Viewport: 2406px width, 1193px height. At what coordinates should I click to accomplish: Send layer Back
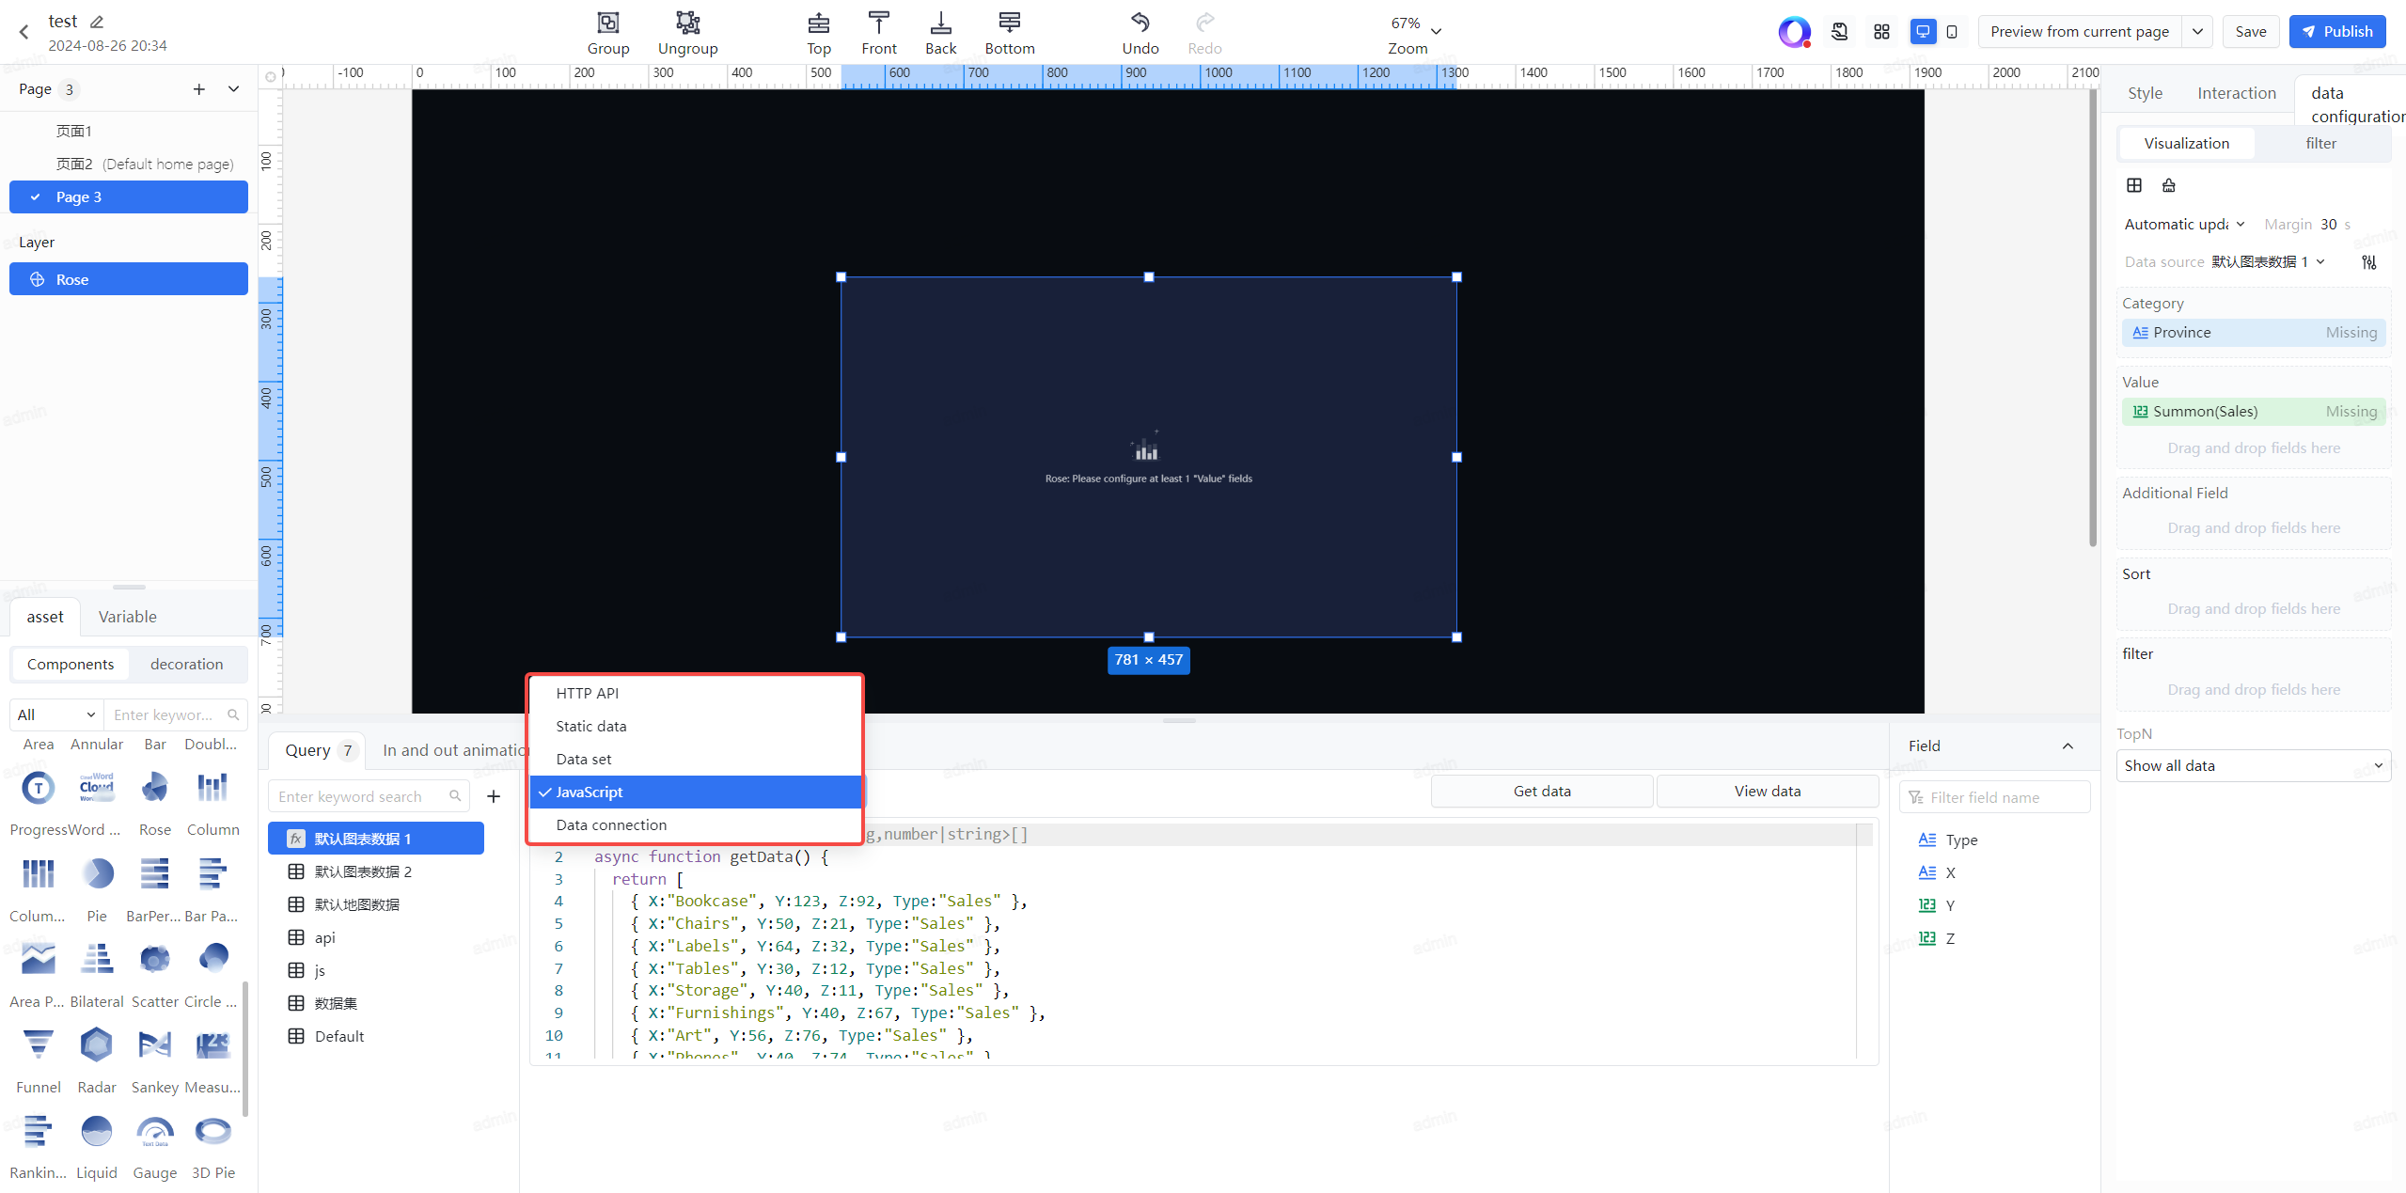(x=940, y=33)
